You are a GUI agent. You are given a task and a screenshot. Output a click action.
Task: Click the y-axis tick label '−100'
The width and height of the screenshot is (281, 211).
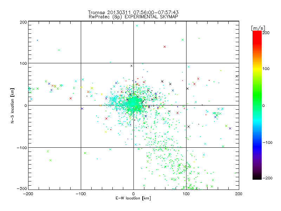click(22, 148)
